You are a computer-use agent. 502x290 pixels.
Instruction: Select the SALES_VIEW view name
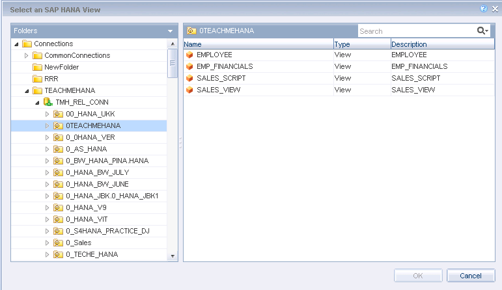coord(219,90)
